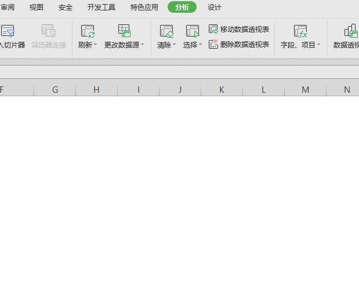Select column I header
Image resolution: width=359 pixels, height=298 pixels.
point(139,89)
